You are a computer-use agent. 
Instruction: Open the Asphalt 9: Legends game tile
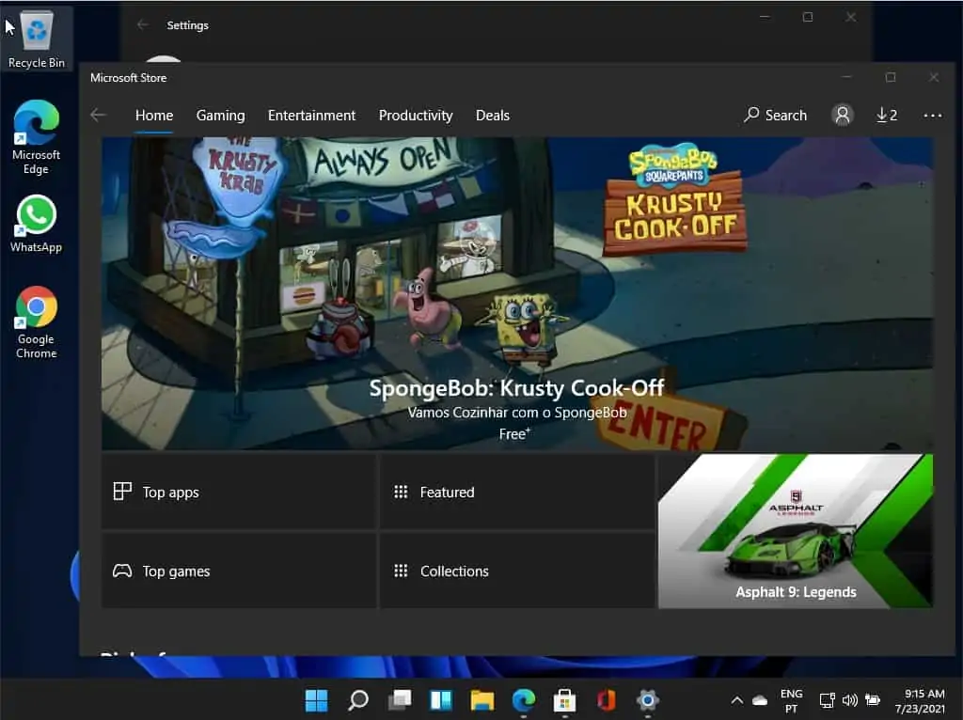[795, 531]
